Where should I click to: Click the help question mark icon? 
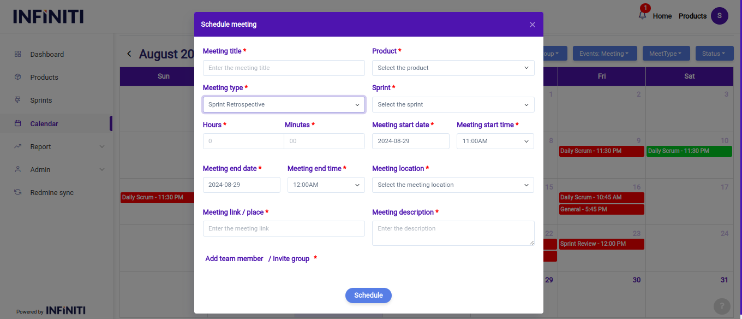point(722,306)
